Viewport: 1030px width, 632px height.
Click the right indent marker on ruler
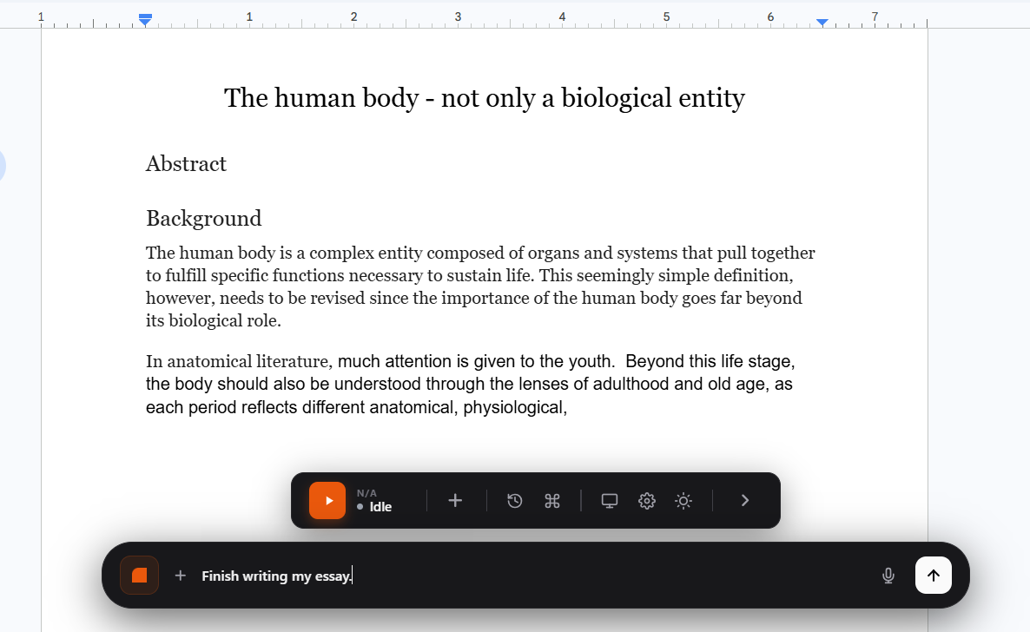click(822, 23)
